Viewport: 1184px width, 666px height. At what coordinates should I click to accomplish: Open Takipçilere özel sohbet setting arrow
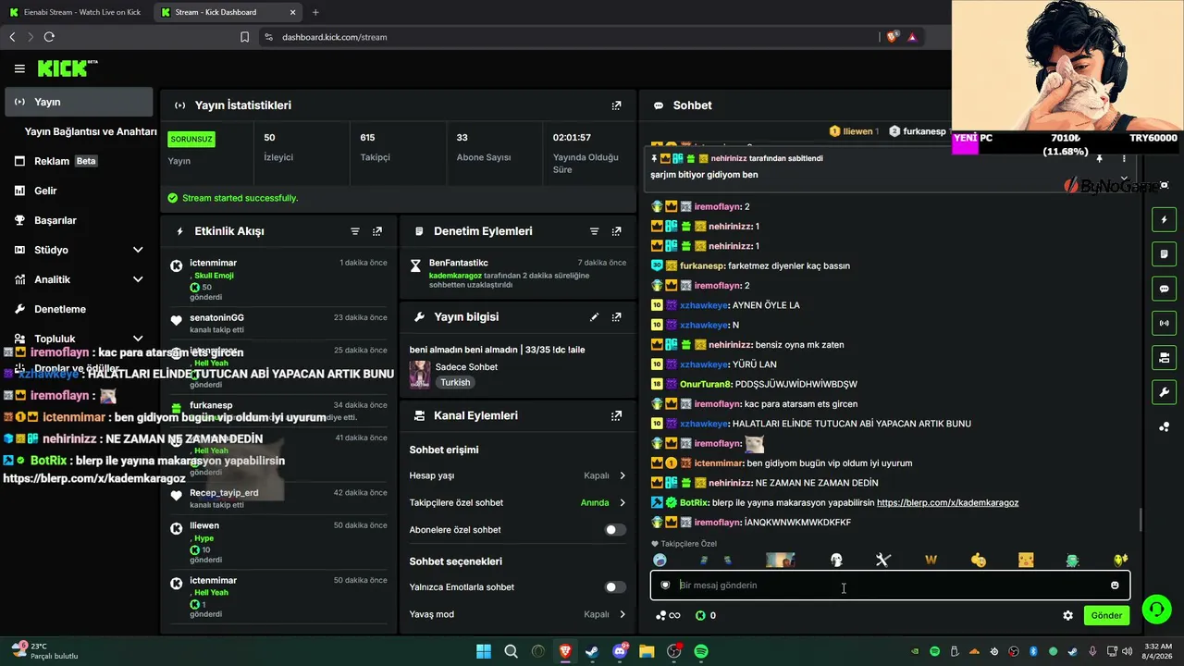point(622,503)
